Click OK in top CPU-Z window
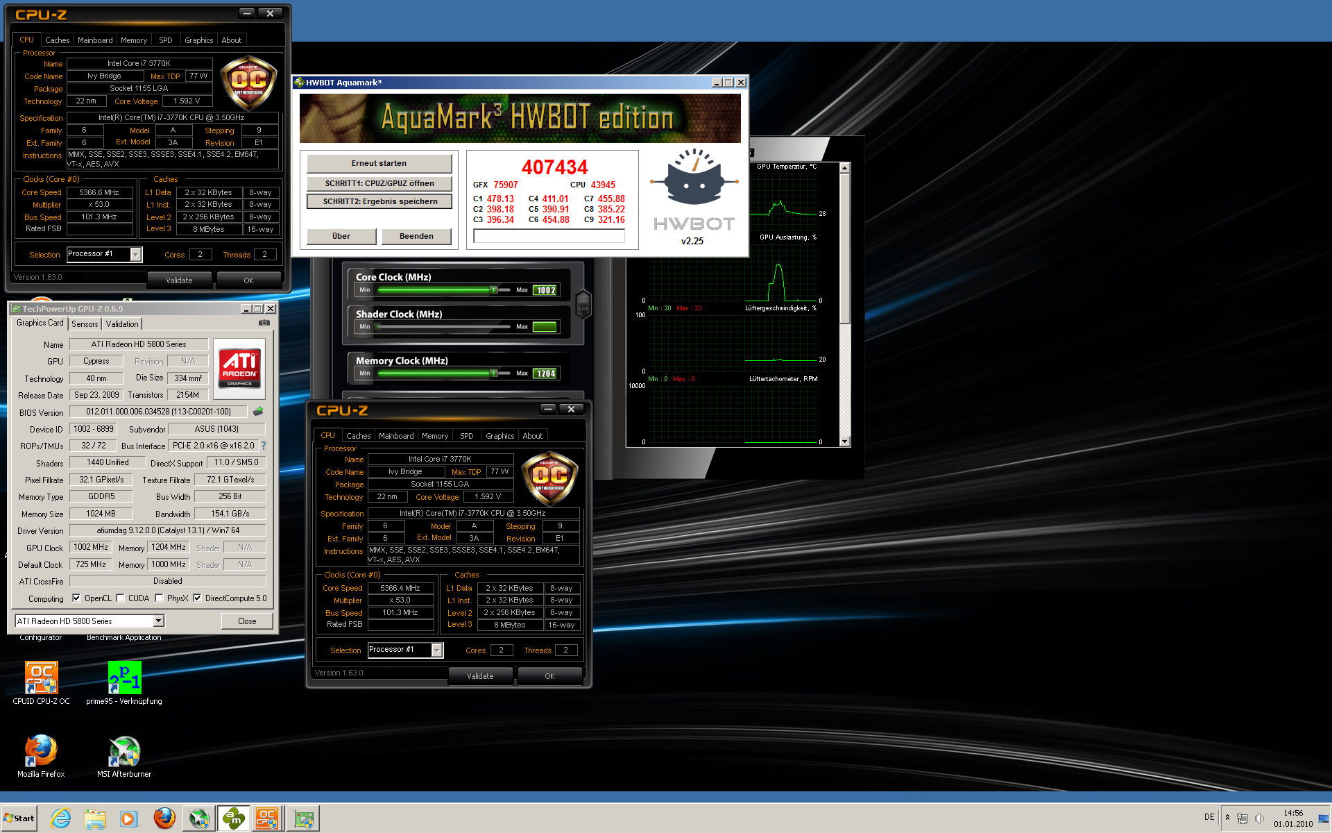This screenshot has width=1332, height=833. pos(248,280)
